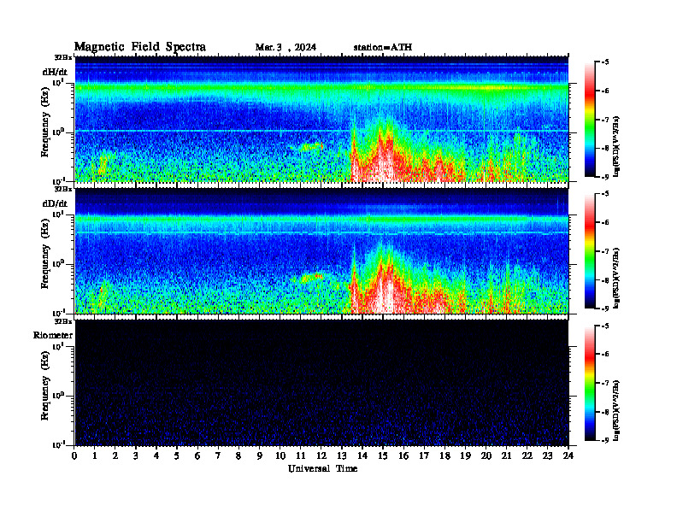Click hour 13 on the Universal Time axis
The width and height of the screenshot is (677, 523).
[x=342, y=455]
